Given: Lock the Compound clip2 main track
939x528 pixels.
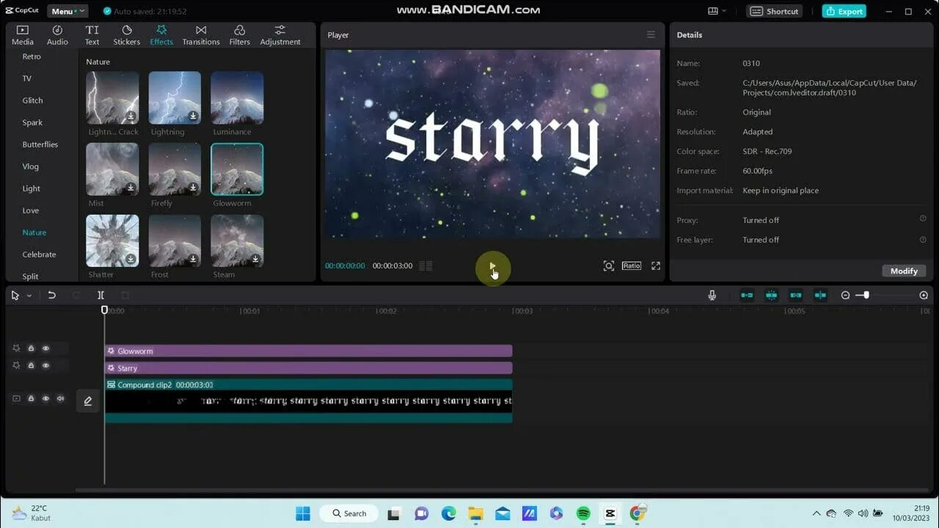Looking at the screenshot, I should pyautogui.click(x=31, y=398).
